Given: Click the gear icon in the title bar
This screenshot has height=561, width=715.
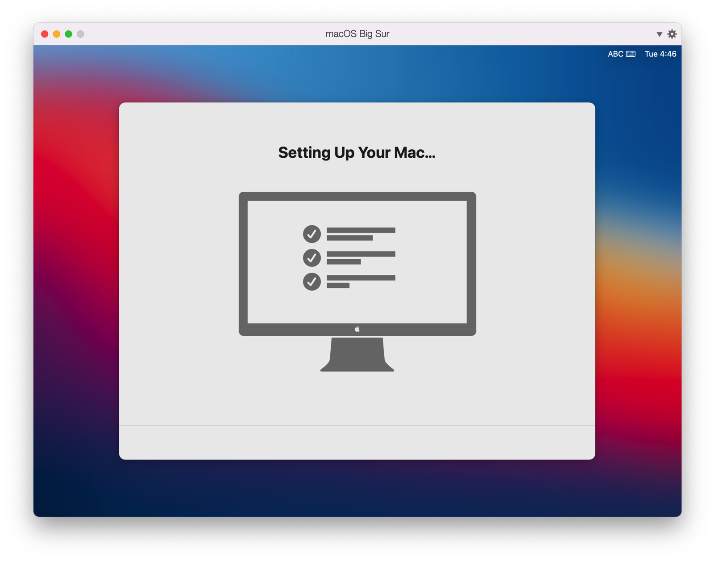Looking at the screenshot, I should pos(672,34).
